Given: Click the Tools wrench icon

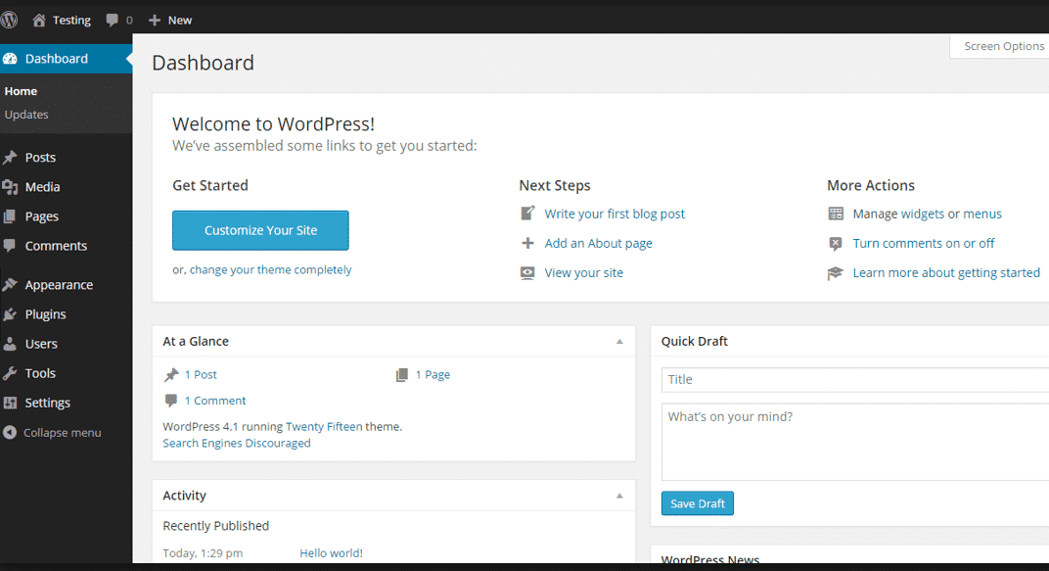Looking at the screenshot, I should 10,373.
